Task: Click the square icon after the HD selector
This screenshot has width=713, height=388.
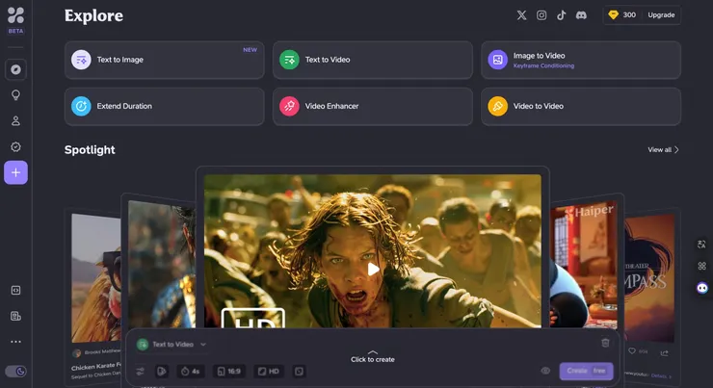Action: pyautogui.click(x=299, y=372)
